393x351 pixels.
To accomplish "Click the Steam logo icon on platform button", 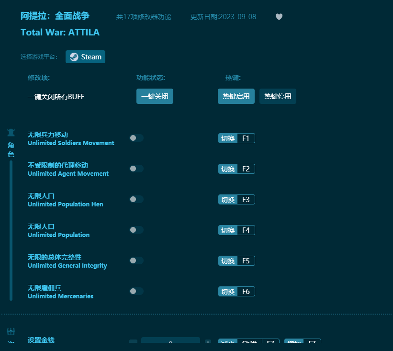I will tap(74, 57).
